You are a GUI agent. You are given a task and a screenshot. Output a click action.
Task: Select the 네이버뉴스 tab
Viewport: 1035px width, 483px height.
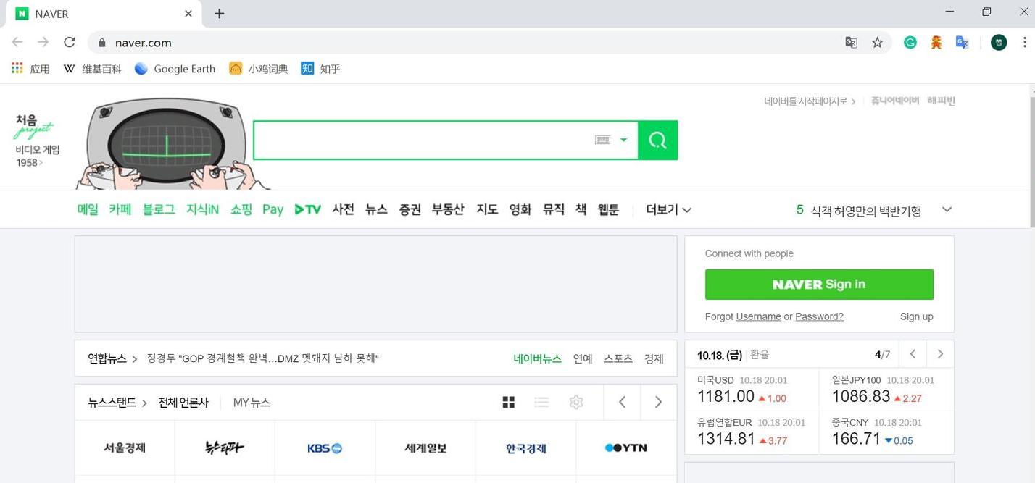538,358
